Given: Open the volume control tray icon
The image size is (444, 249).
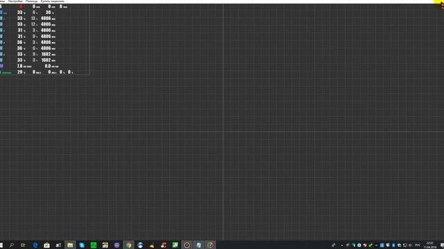Looking at the screenshot, I should point(410,245).
